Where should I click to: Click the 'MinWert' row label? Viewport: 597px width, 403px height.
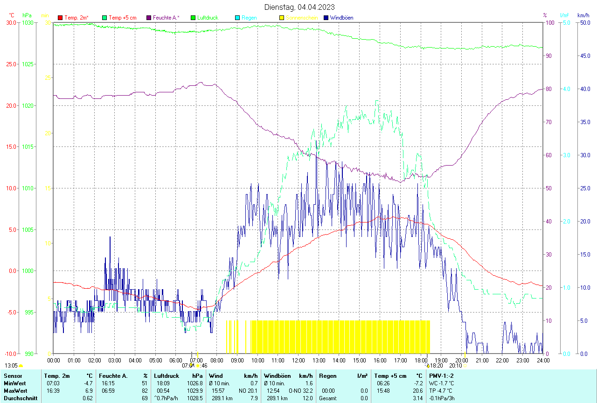pos(14,383)
